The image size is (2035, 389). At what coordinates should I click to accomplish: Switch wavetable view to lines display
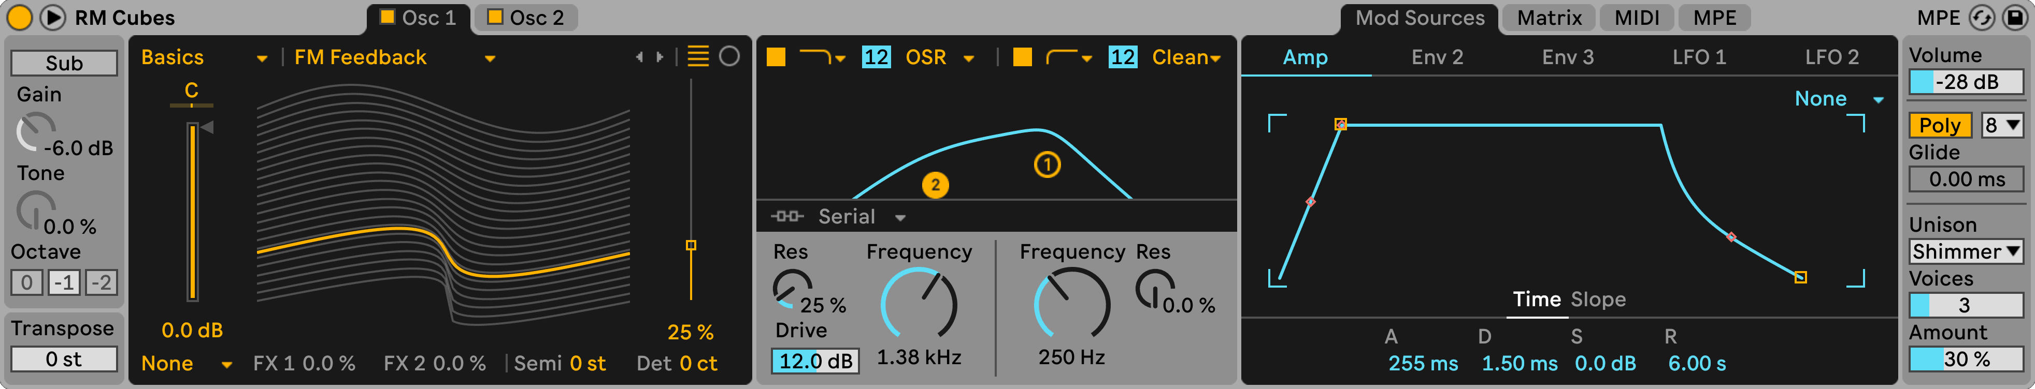[697, 57]
